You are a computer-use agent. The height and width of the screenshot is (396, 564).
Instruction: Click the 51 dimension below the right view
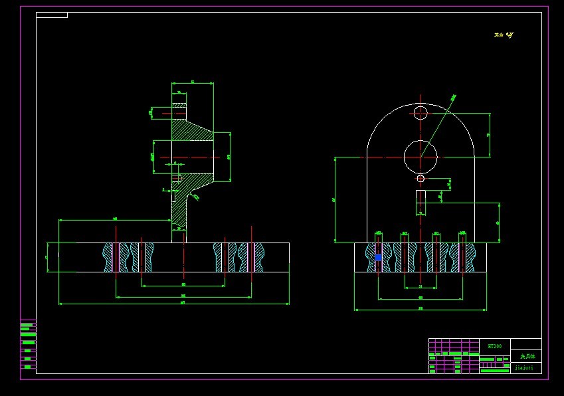pyautogui.click(x=421, y=286)
